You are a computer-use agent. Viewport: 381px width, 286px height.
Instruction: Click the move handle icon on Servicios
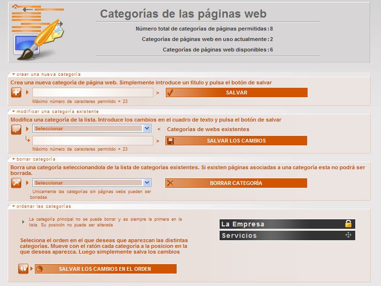(348, 235)
